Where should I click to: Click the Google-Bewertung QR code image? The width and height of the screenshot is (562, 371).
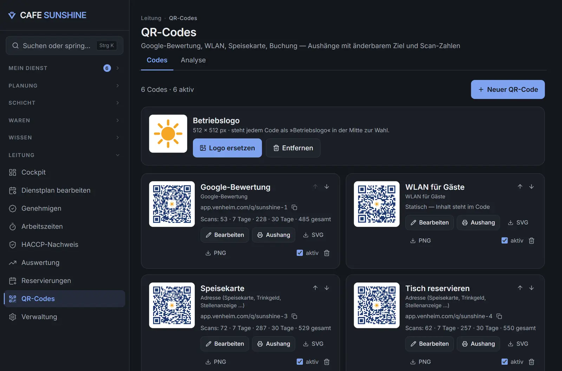click(172, 204)
